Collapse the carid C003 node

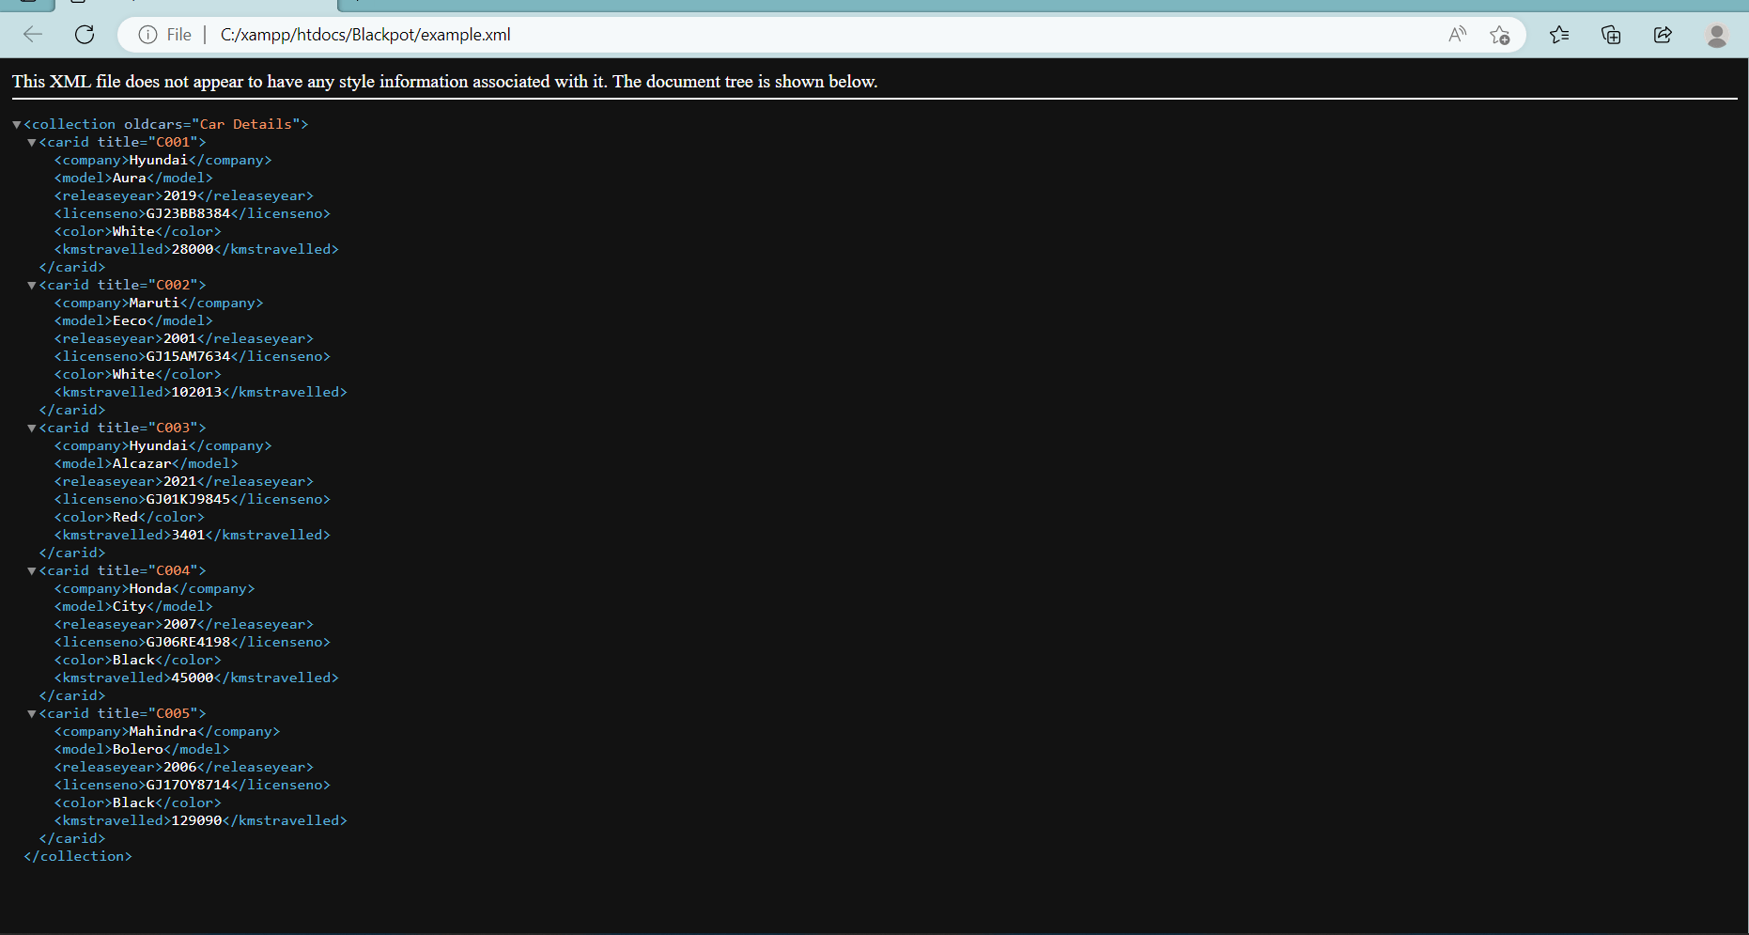[x=32, y=429]
